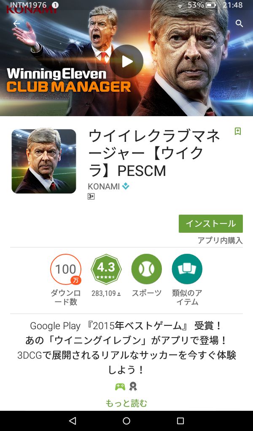Open 類似のアイテム similar items icon
Image resolution: width=253 pixels, height=431 pixels.
tap(187, 269)
